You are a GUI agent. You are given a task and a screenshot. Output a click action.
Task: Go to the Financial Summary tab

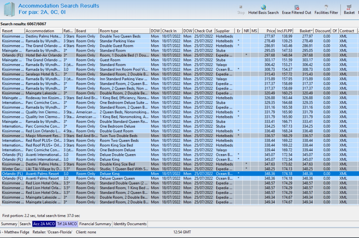(95, 224)
